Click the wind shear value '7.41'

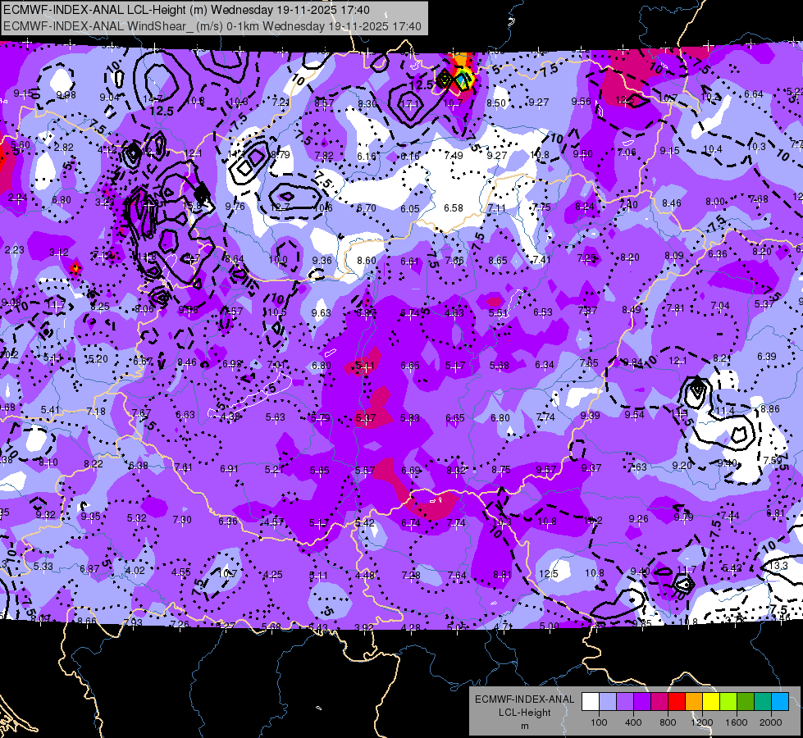[541, 260]
